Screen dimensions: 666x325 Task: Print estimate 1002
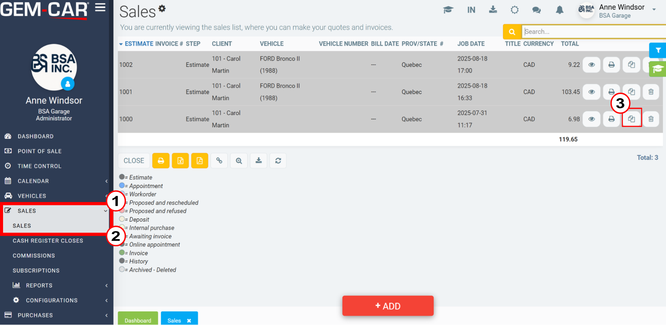click(x=611, y=65)
